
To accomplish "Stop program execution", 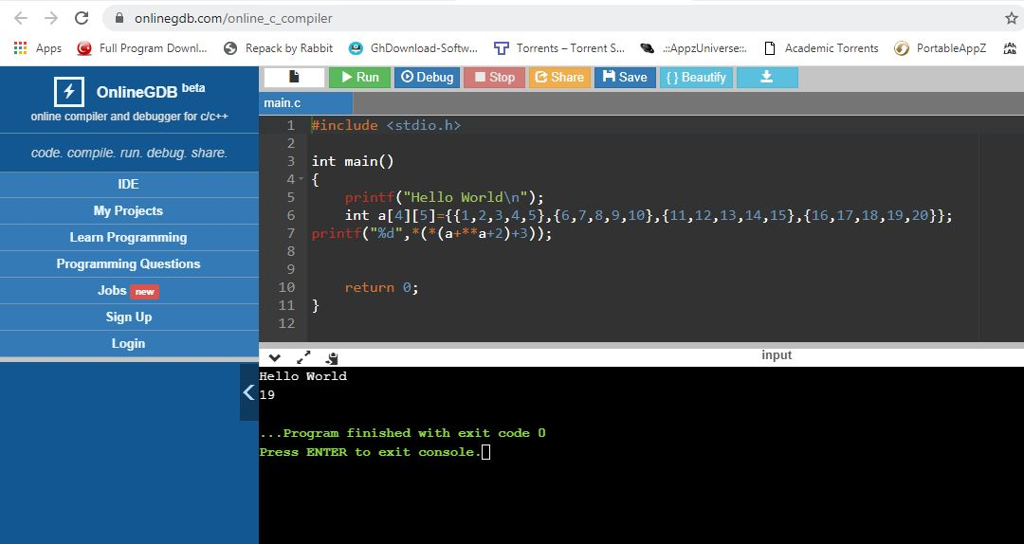I will click(494, 77).
